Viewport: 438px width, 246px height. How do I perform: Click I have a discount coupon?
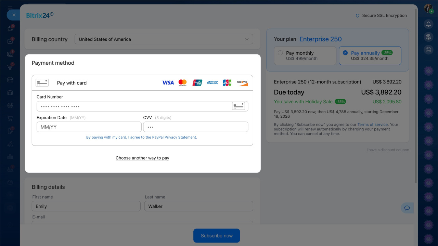(x=388, y=150)
